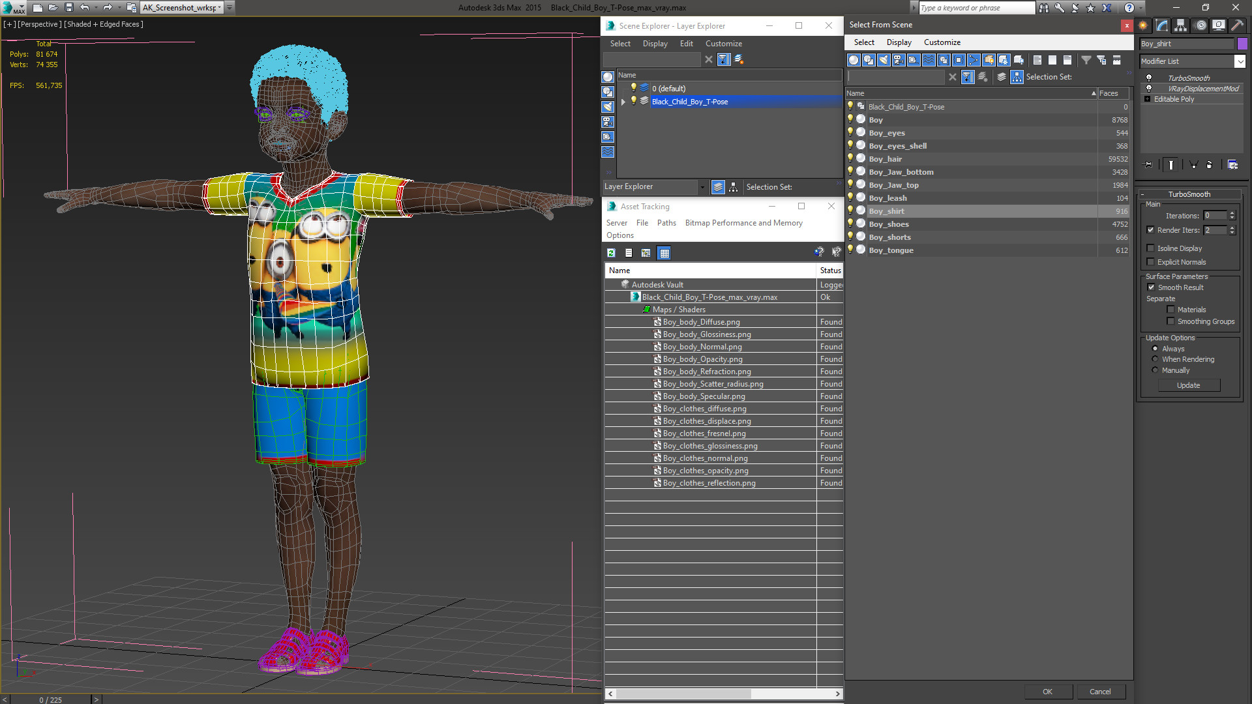The image size is (1252, 704).
Task: Click Undo arrow in quick access toolbar
Action: click(85, 8)
